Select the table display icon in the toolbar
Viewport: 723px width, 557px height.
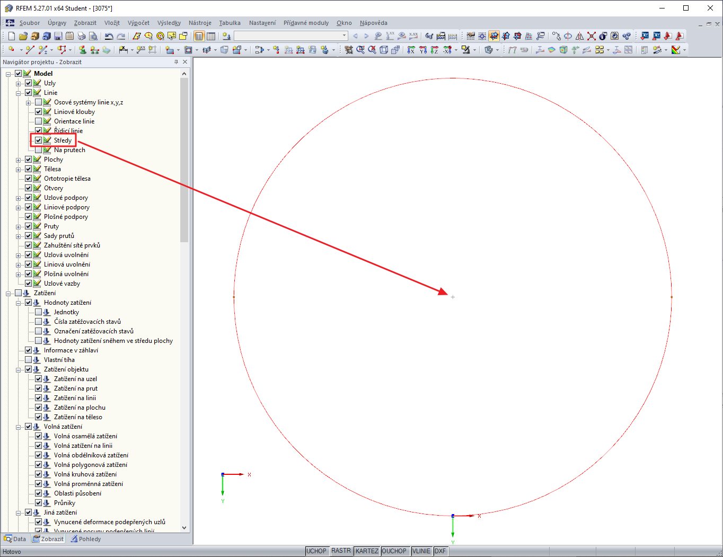tap(211, 36)
